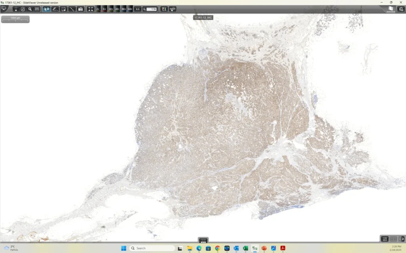Click the 17361-12_IHC slide name label
Image resolution: width=406 pixels, height=253 pixels.
203,17
